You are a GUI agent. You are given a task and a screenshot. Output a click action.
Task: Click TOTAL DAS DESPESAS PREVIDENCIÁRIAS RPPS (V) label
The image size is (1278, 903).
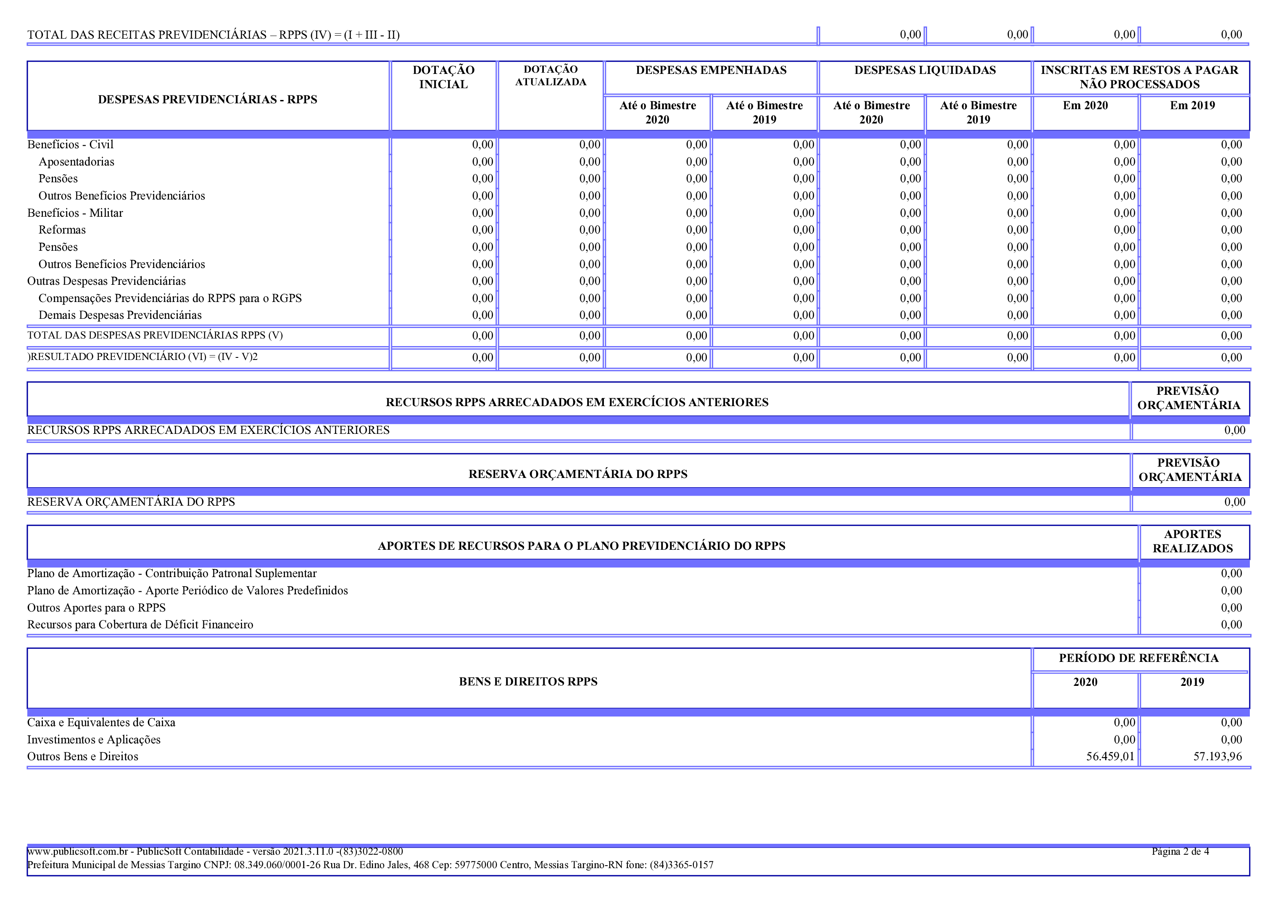155,336
